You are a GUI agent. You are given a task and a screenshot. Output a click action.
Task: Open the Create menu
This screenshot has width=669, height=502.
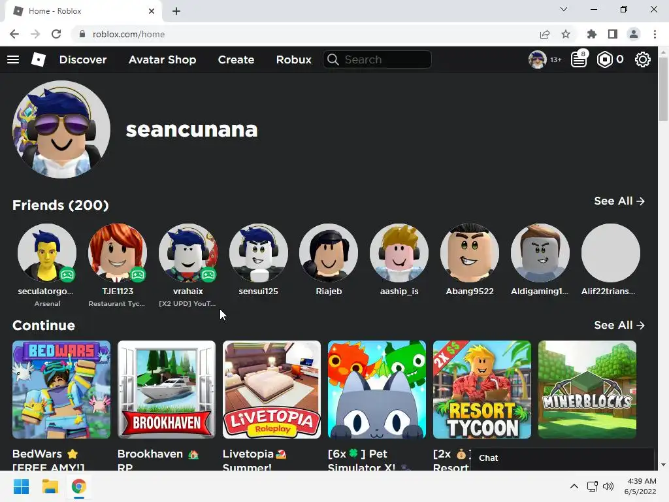pos(236,59)
